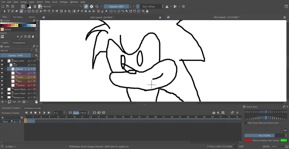Image resolution: width=289 pixels, height=149 pixels.
Task: Expand the horizontal mirror options arrow
Action: click(171, 6)
